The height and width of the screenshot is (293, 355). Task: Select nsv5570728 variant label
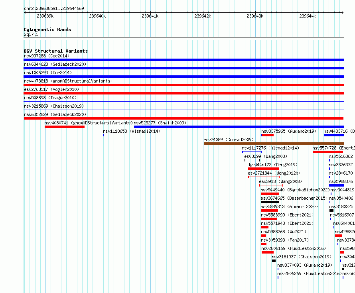[333, 148]
